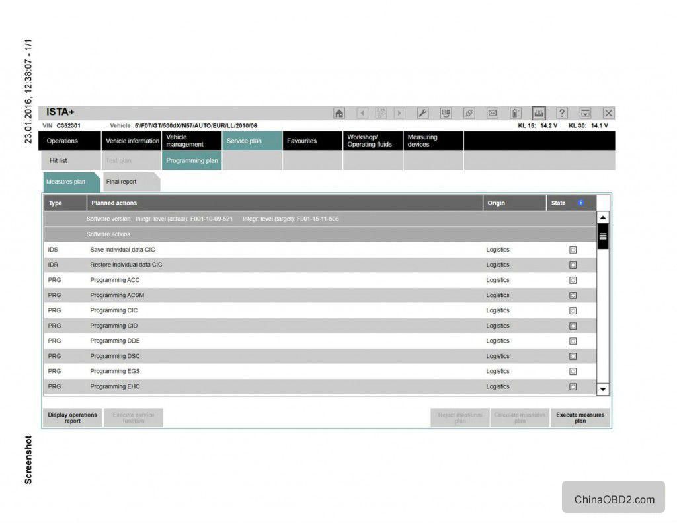Screen dimensions: 677x523
Task: Click the workshop connection icon
Action: tap(446, 113)
